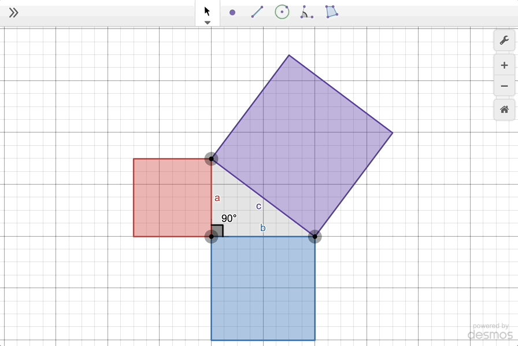Viewport: 518px width, 346px height.
Task: Open the Move tool's dropdown arrow
Action: click(206, 22)
